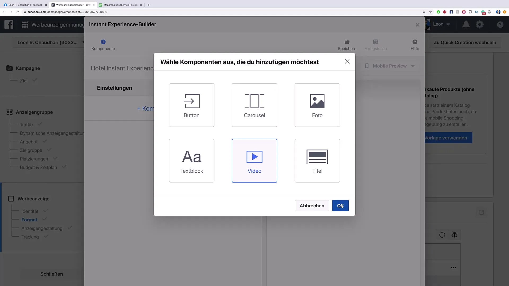Click the Facebook logo icon

pos(9,24)
